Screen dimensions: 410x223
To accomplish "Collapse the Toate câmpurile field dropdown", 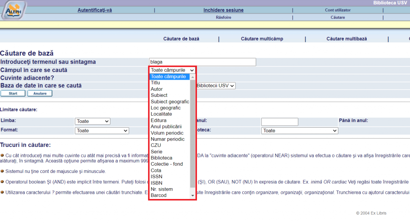I will point(172,70).
